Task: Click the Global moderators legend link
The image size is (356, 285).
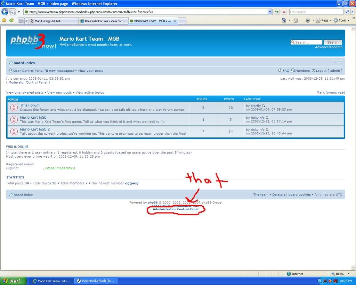Action: [x=60, y=168]
